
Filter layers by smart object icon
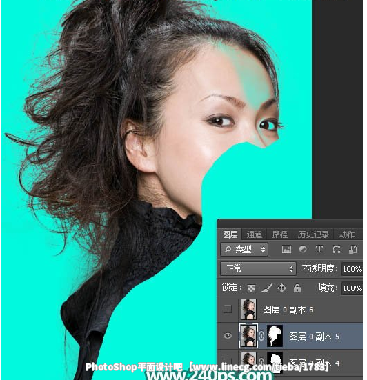pyautogui.click(x=353, y=249)
